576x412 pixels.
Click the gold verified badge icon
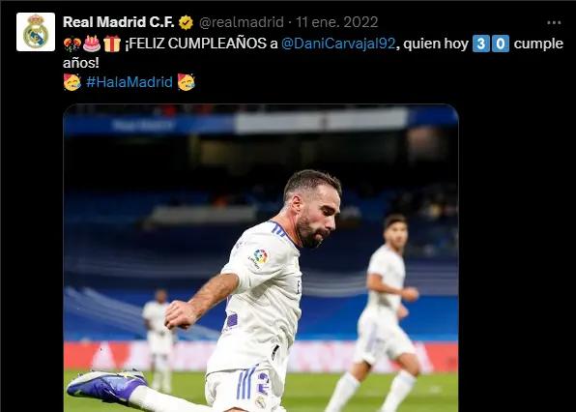[186, 23]
